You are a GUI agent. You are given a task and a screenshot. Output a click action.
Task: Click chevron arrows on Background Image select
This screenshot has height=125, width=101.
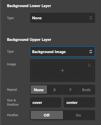91,52
